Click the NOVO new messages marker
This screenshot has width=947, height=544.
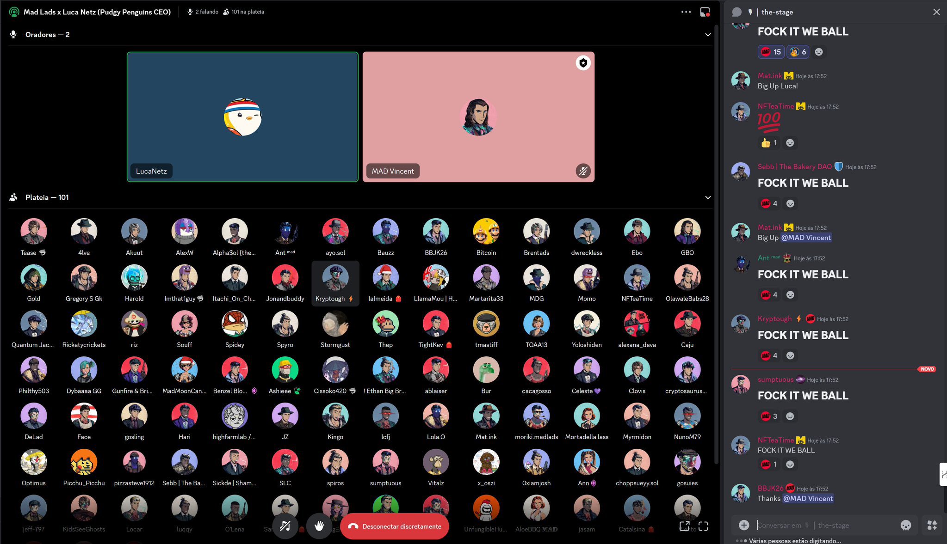(927, 369)
